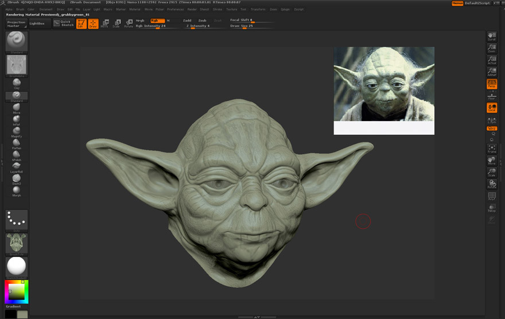Image resolution: width=505 pixels, height=319 pixels.
Task: Enable the Mrgb channel mode
Action: tap(140, 21)
